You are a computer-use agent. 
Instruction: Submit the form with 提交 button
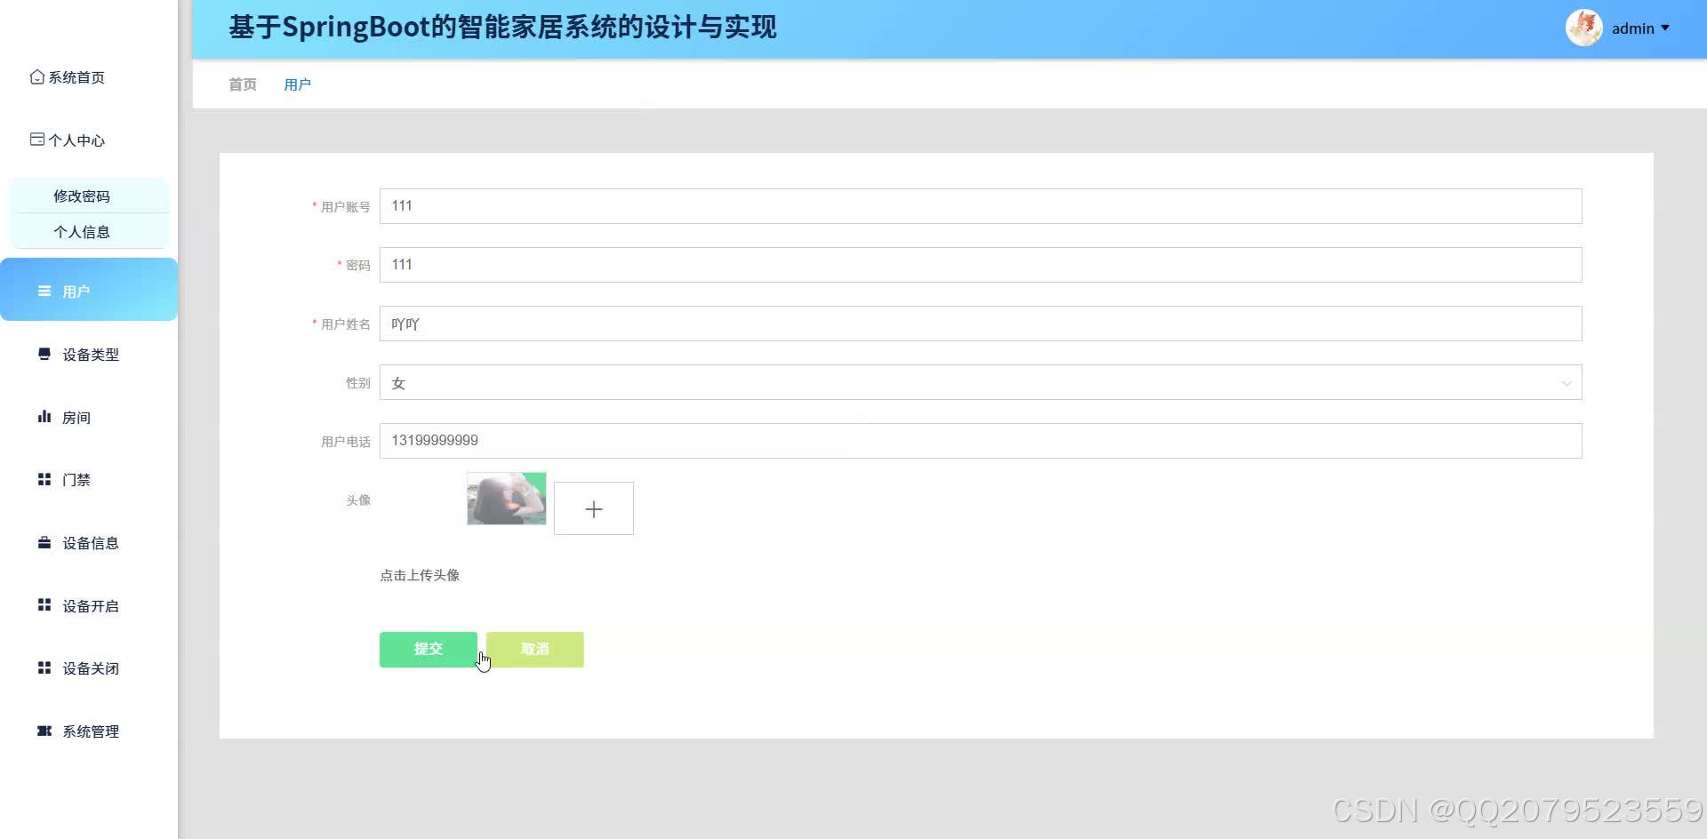(428, 649)
